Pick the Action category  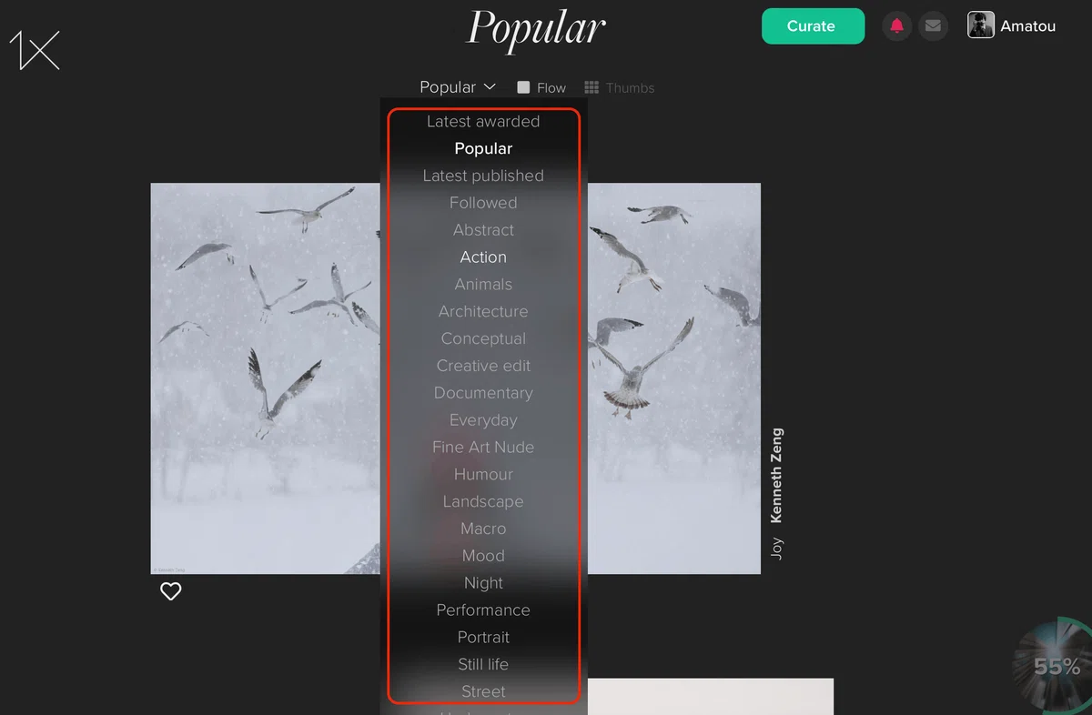[x=483, y=257]
